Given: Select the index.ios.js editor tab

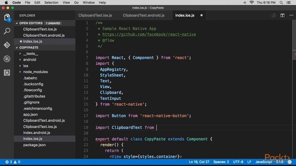Looking at the screenshot, I should coord(185,15).
